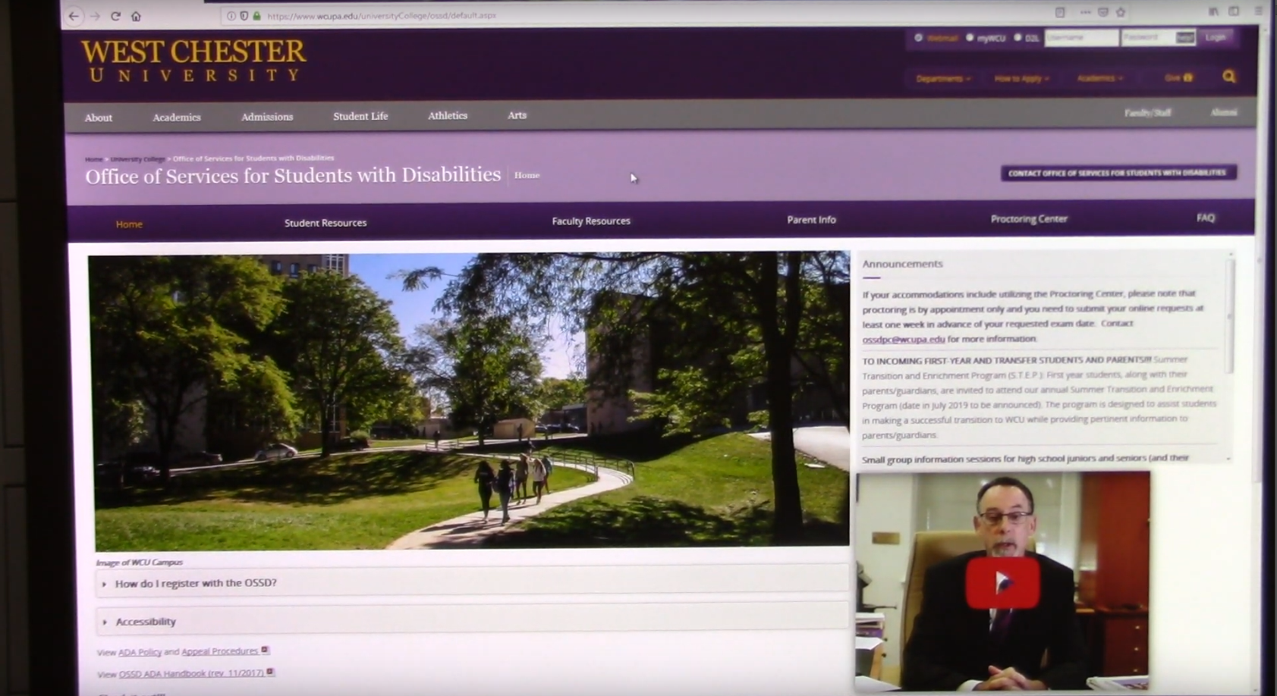1277x696 pixels.
Task: Click the Login button
Action: pos(1215,37)
